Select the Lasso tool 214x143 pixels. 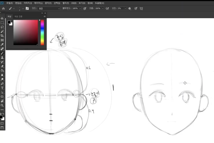[2, 27]
